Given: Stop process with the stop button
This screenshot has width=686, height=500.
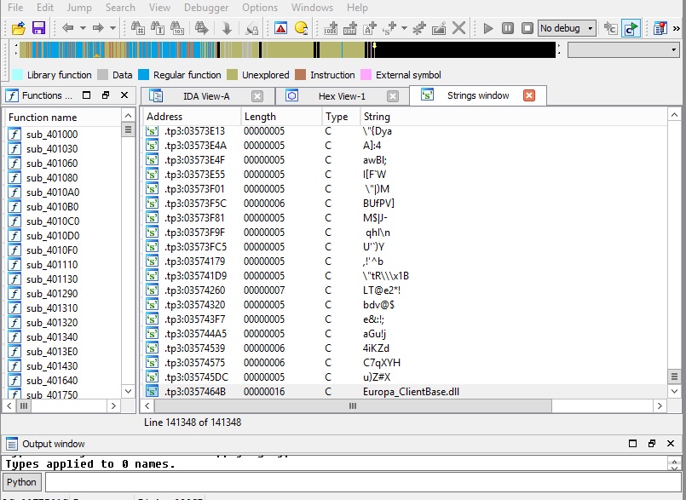Looking at the screenshot, I should point(527,28).
